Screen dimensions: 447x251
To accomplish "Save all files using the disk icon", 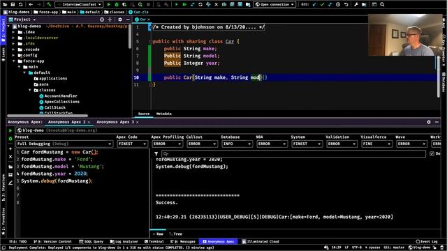I will [13, 5].
